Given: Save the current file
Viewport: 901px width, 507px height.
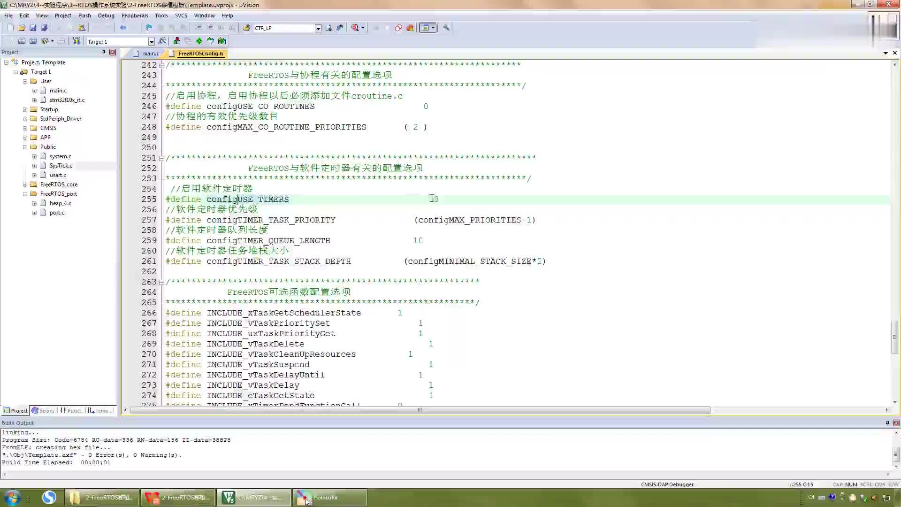Looking at the screenshot, I should tap(33, 28).
